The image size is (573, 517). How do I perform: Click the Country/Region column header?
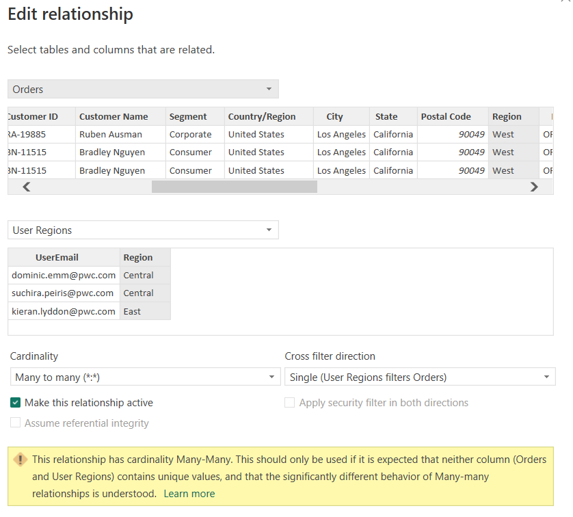262,116
